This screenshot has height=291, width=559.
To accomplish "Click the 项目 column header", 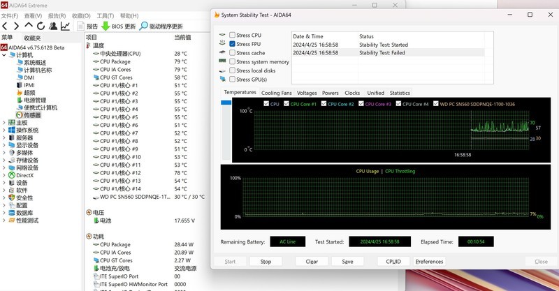I will click(92, 37).
